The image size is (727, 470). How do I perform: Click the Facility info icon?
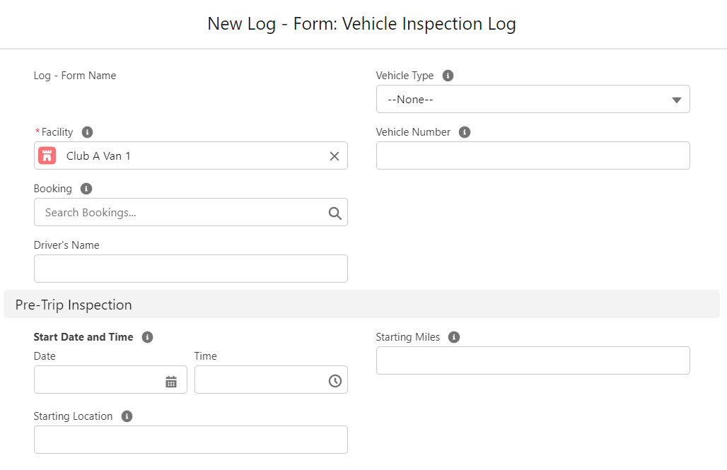click(x=87, y=131)
